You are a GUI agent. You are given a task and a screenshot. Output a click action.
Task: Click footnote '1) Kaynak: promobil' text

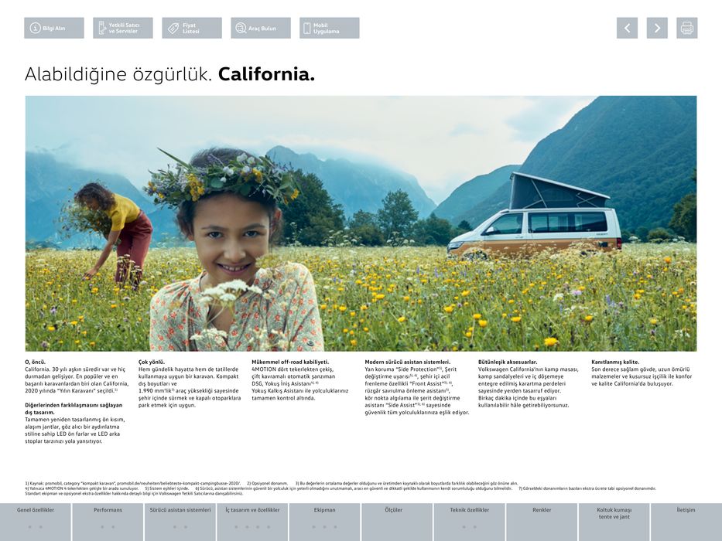click(x=133, y=484)
